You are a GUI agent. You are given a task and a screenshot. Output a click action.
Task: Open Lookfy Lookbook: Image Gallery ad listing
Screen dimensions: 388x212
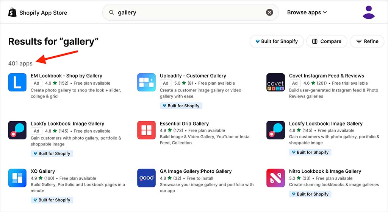[x=67, y=124]
